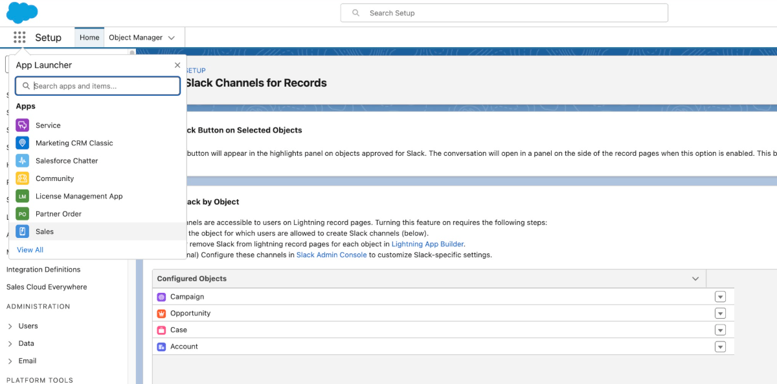Screen dimensions: 777x384
Task: Click the Salesforce Chatter app icon
Action: [23, 160]
